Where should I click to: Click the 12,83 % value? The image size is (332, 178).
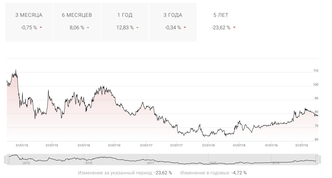[125, 28]
